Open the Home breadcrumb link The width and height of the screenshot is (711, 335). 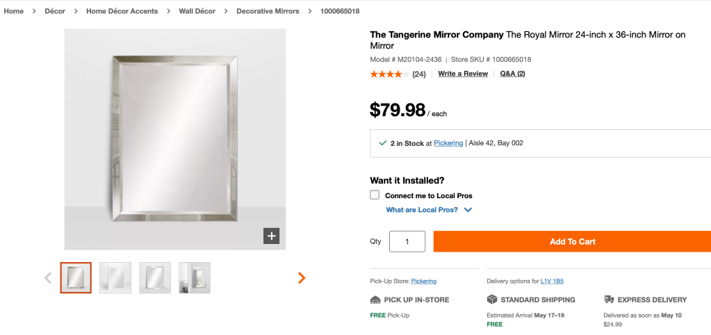pos(14,11)
